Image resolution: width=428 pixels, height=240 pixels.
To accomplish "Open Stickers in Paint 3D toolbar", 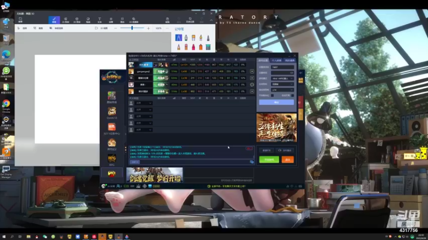I will tap(88, 20).
